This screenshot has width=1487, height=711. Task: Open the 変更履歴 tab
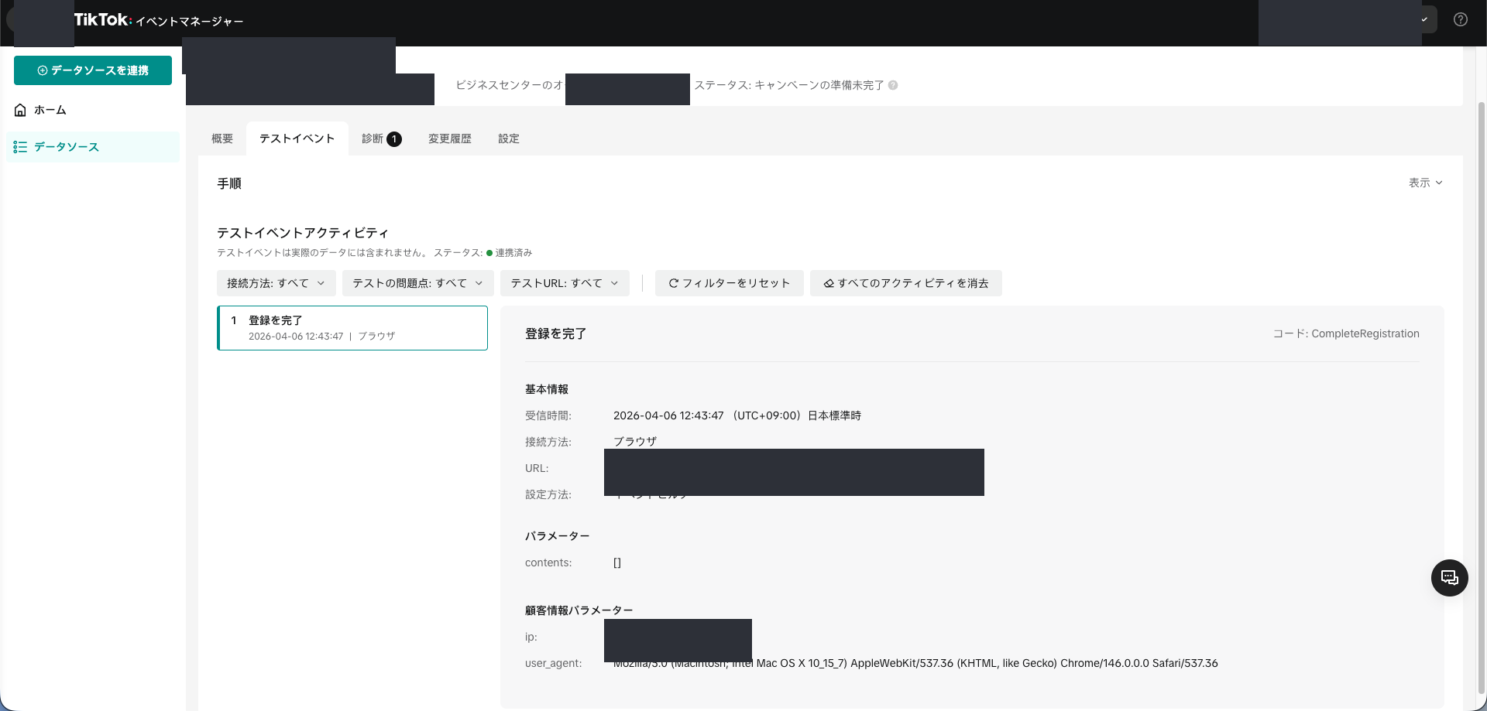449,138
